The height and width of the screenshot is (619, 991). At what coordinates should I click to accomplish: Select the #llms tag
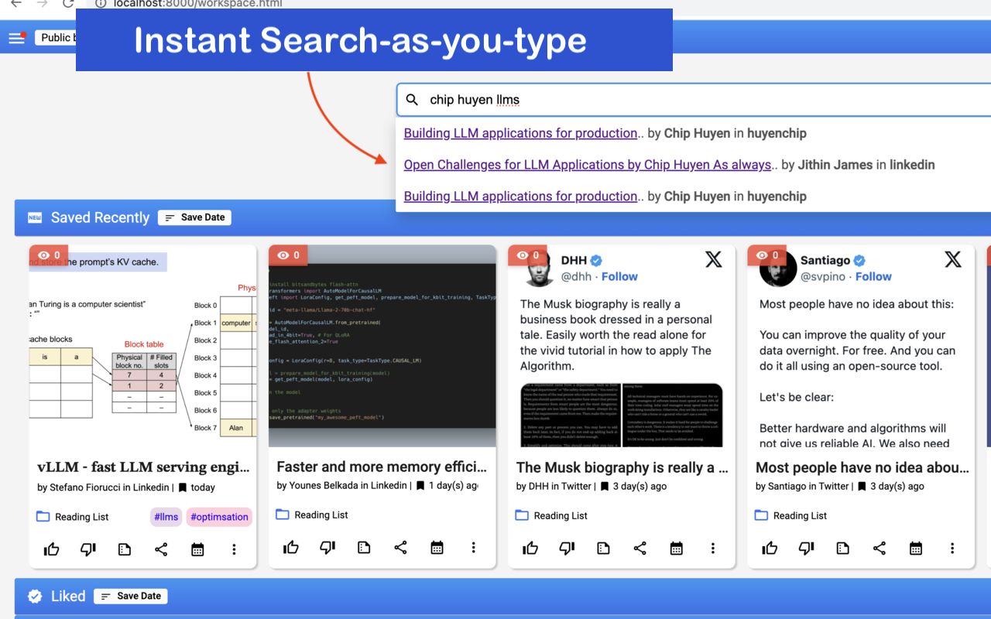[x=166, y=517]
